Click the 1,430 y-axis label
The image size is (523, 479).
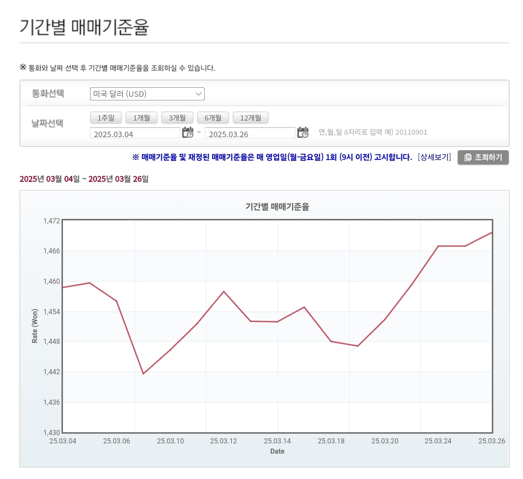[52, 433]
